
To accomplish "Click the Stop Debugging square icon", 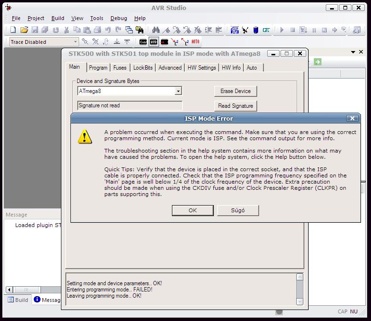I will (293, 30).
